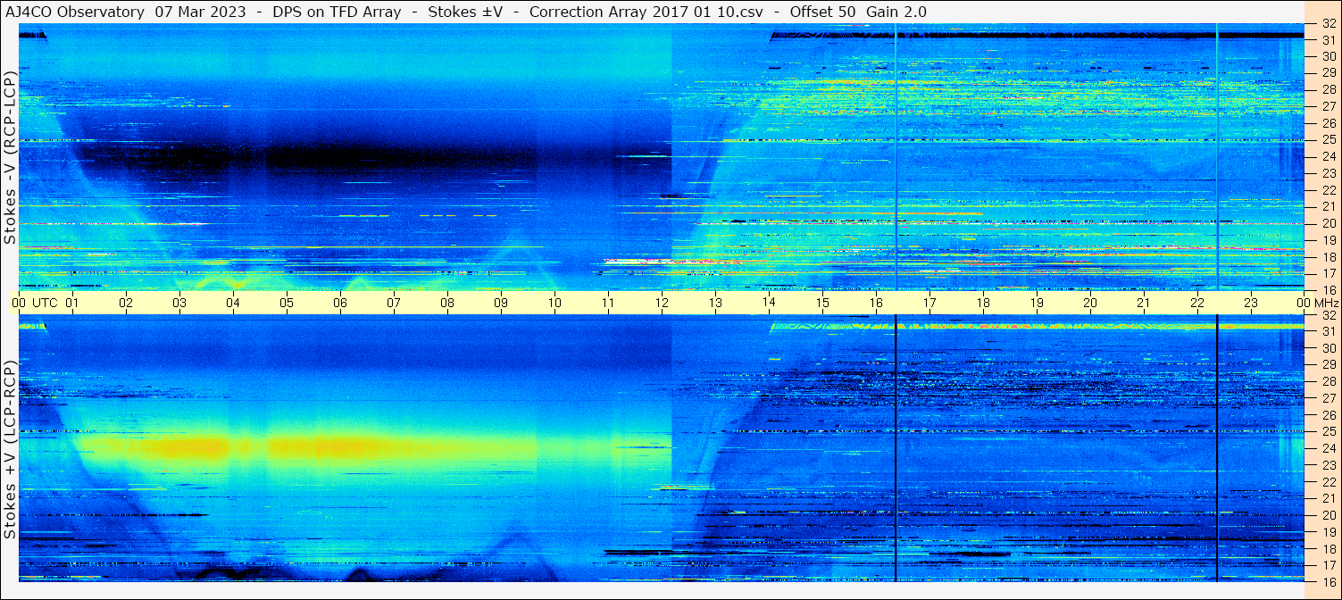Select the 05 hour tick on time axis
The height and width of the screenshot is (600, 1342).
click(x=287, y=303)
